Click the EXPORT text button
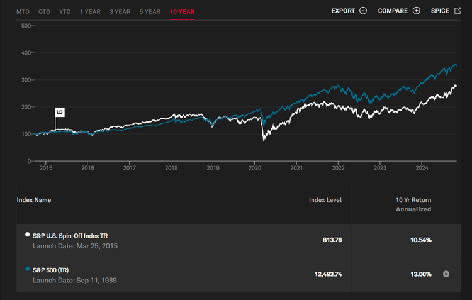The width and height of the screenshot is (472, 300). (343, 11)
